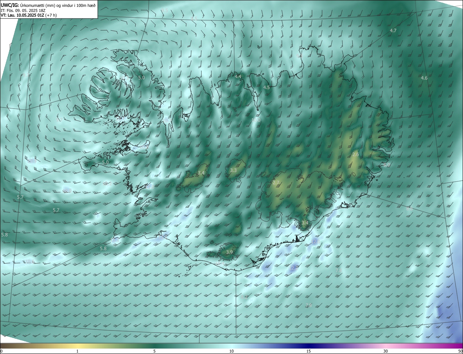Click the 4.6 value off the northeast coast
This screenshot has height=354, width=463.
[x=424, y=78]
